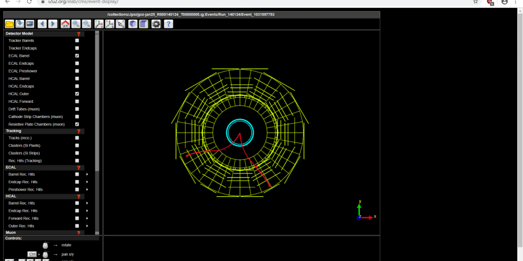Click the screenshot export image icon
The image size is (523, 261).
tap(30, 24)
